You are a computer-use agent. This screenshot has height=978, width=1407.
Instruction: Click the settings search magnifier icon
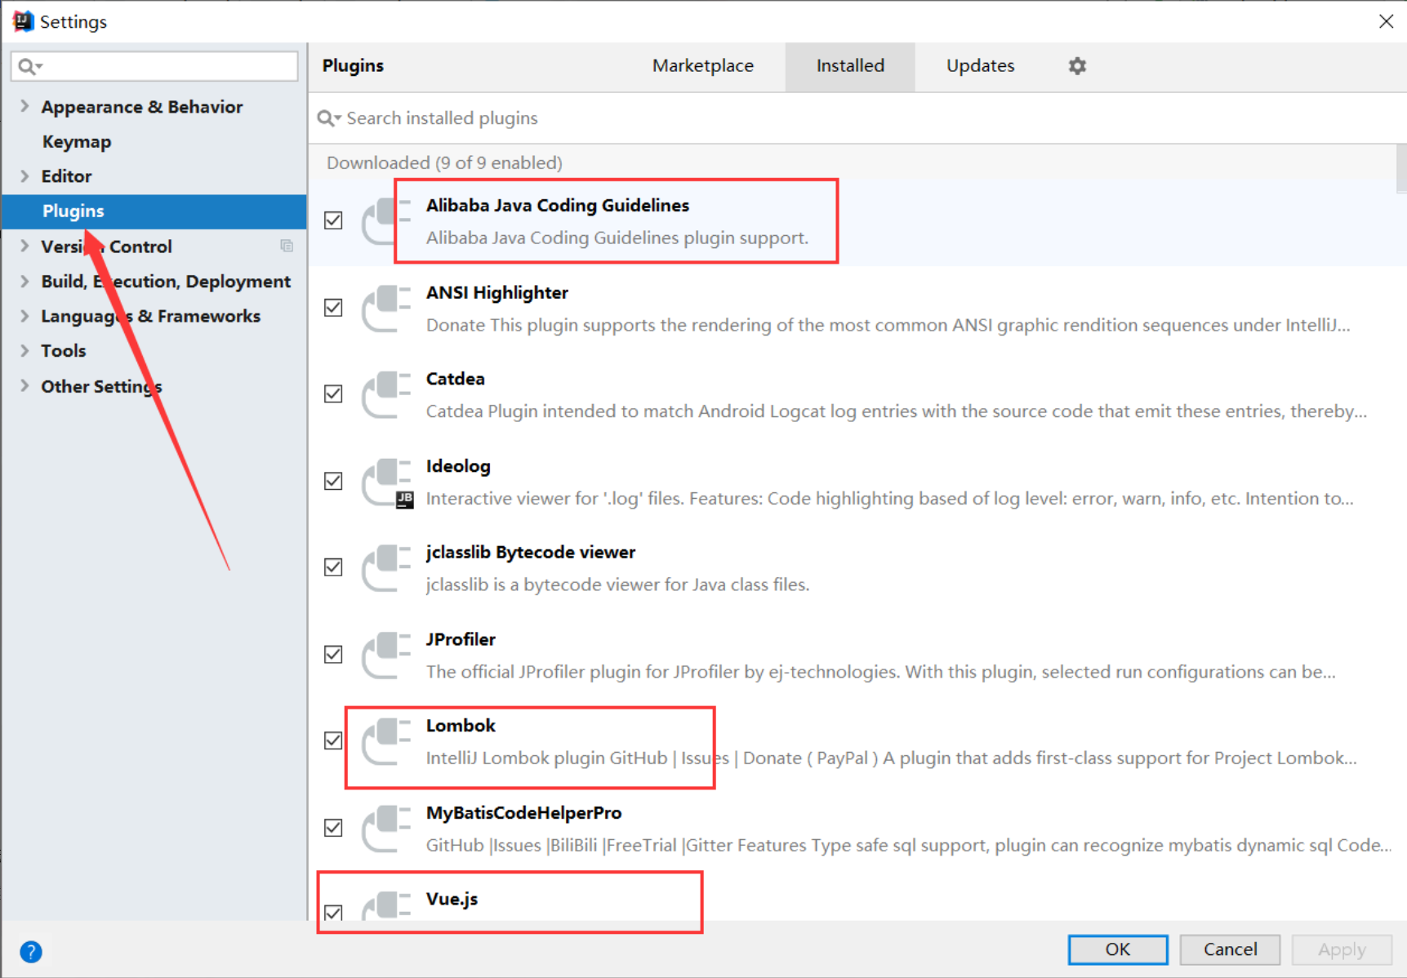click(29, 66)
